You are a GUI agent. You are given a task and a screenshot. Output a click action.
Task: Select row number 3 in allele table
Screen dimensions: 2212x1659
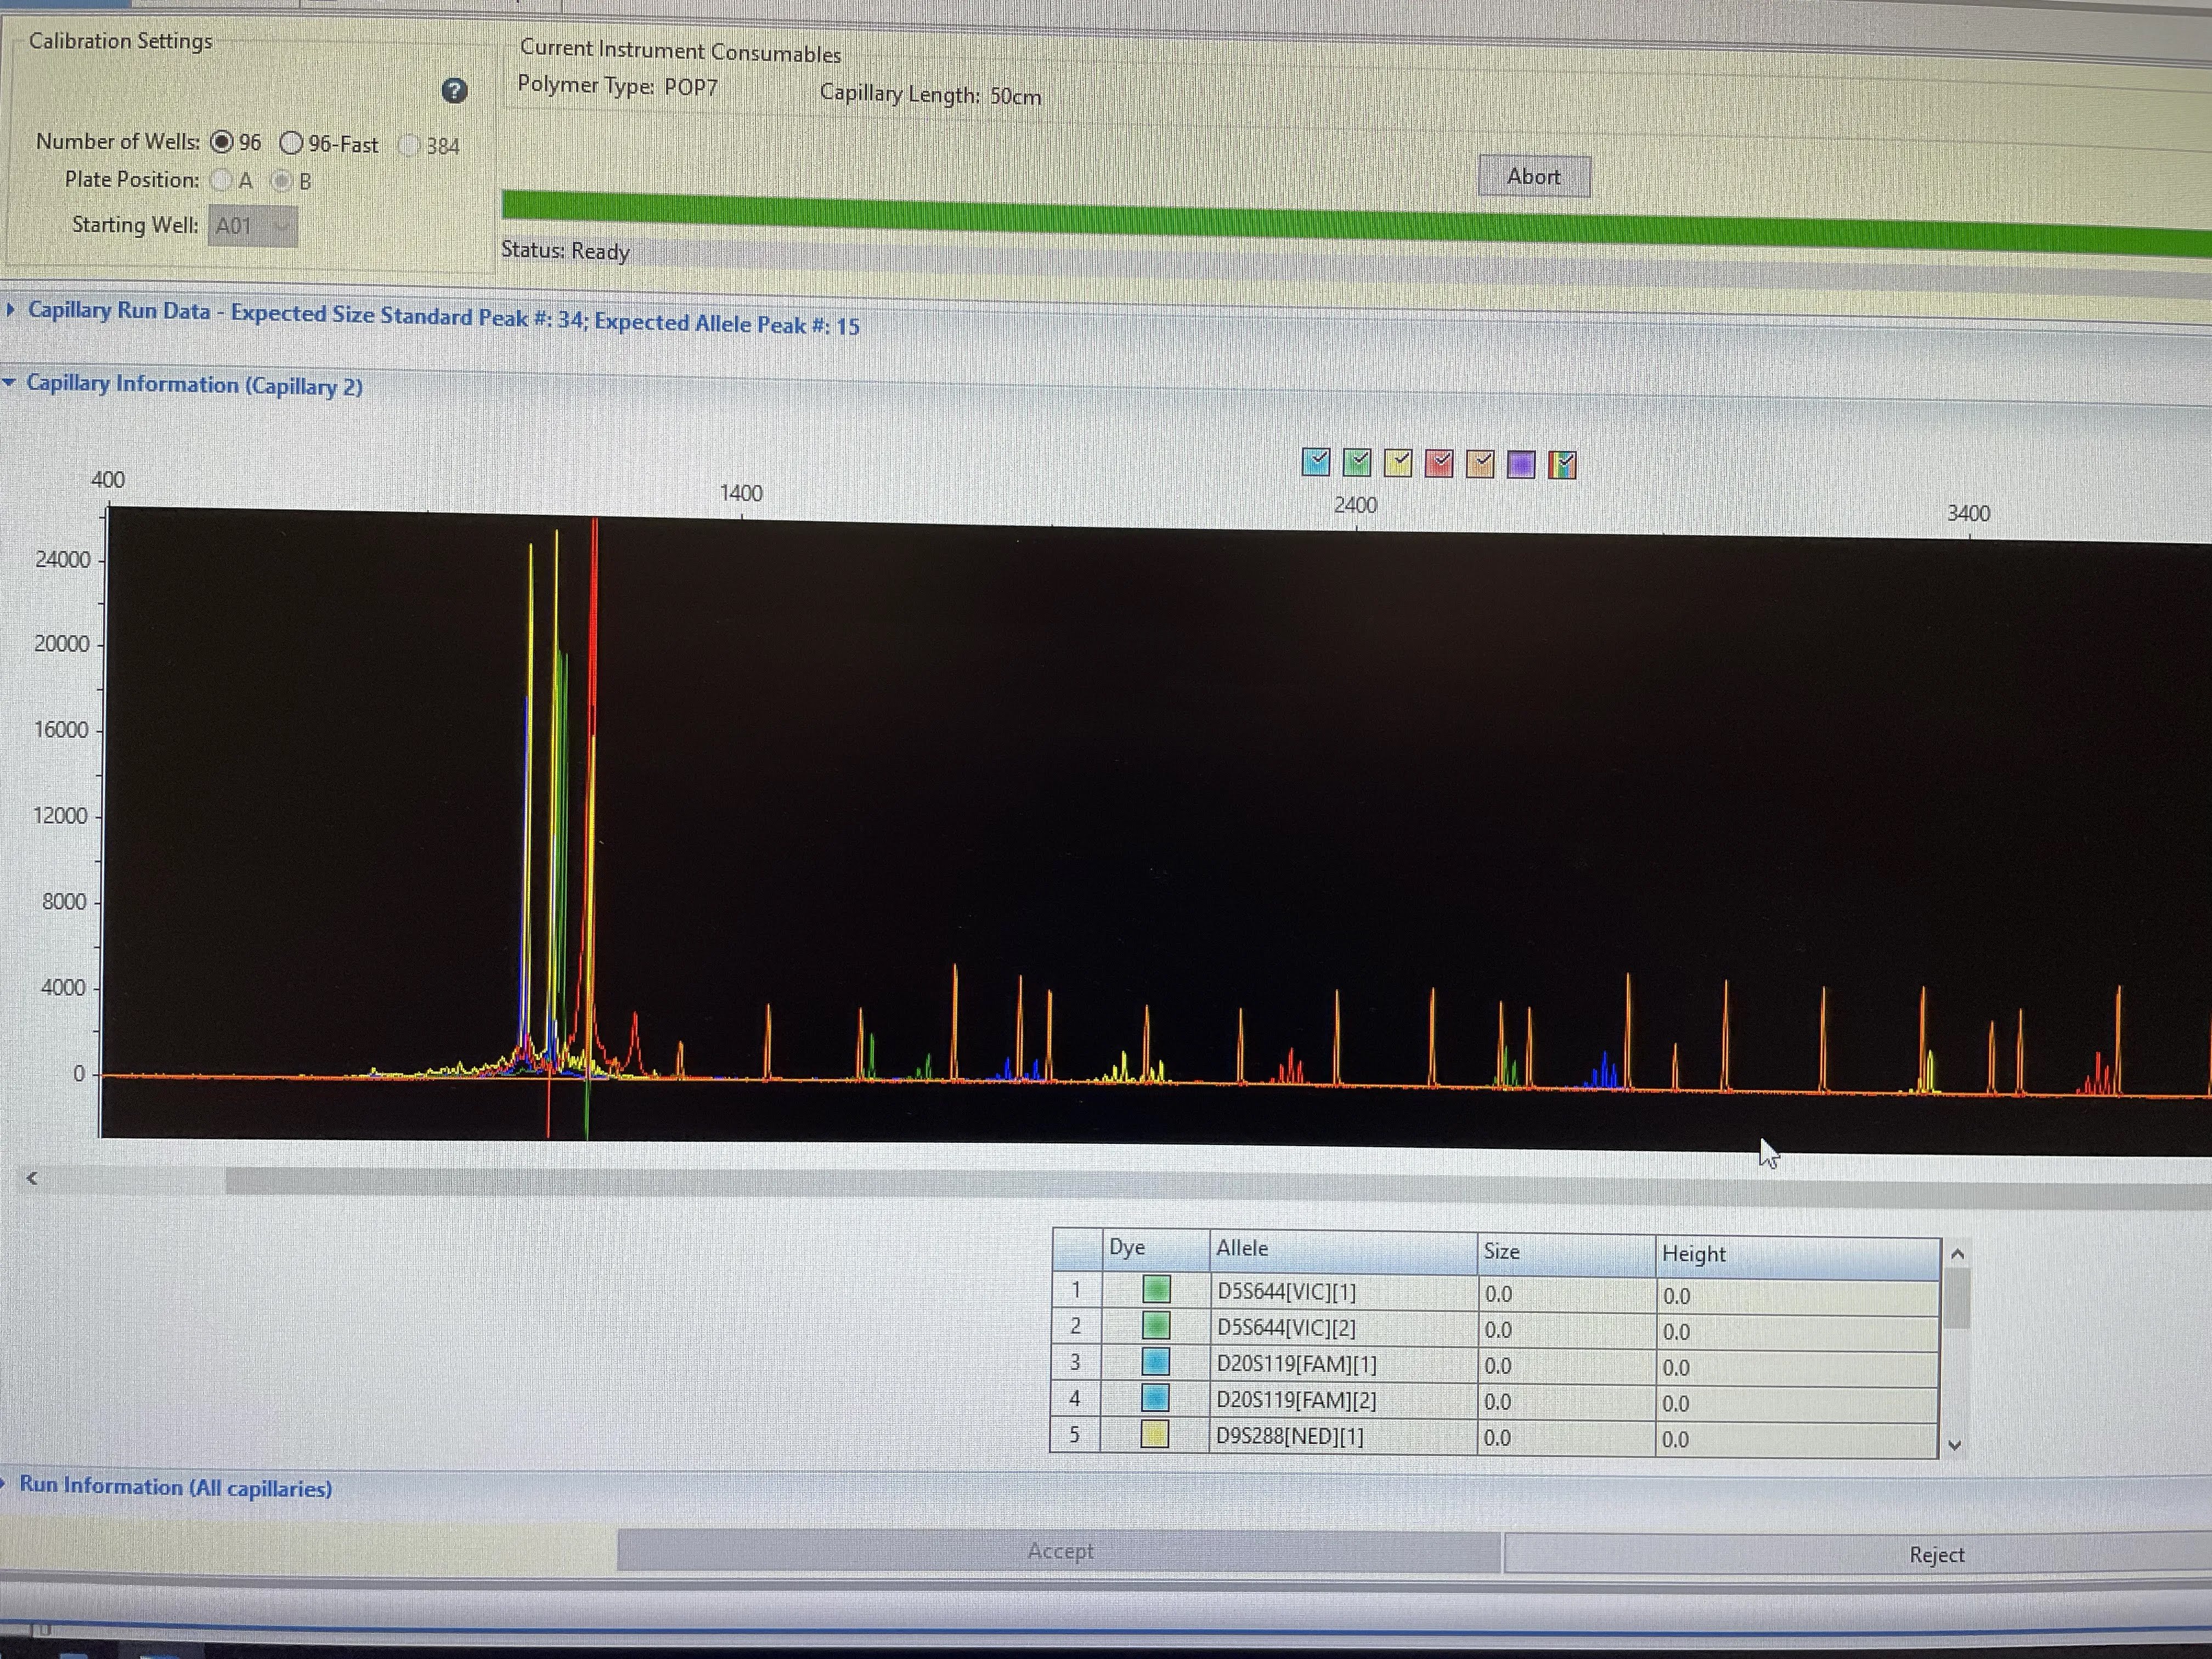pyautogui.click(x=1076, y=1361)
